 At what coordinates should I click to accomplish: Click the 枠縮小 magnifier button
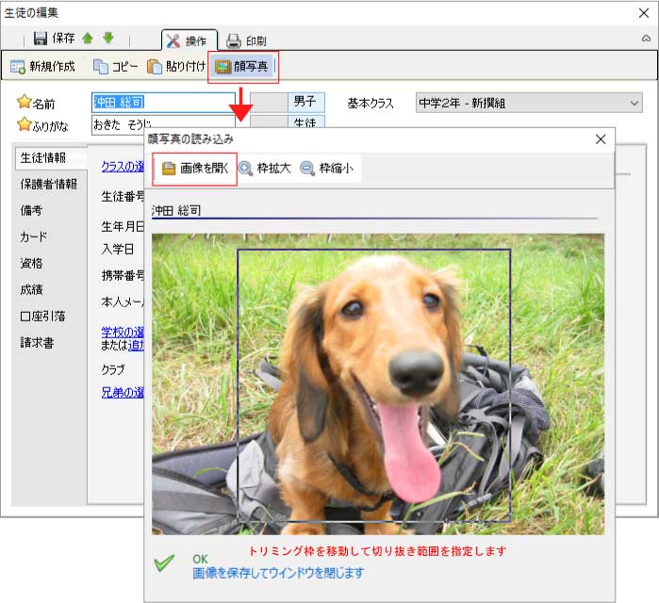327,169
